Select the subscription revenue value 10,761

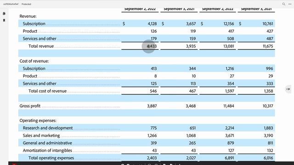(268, 24)
